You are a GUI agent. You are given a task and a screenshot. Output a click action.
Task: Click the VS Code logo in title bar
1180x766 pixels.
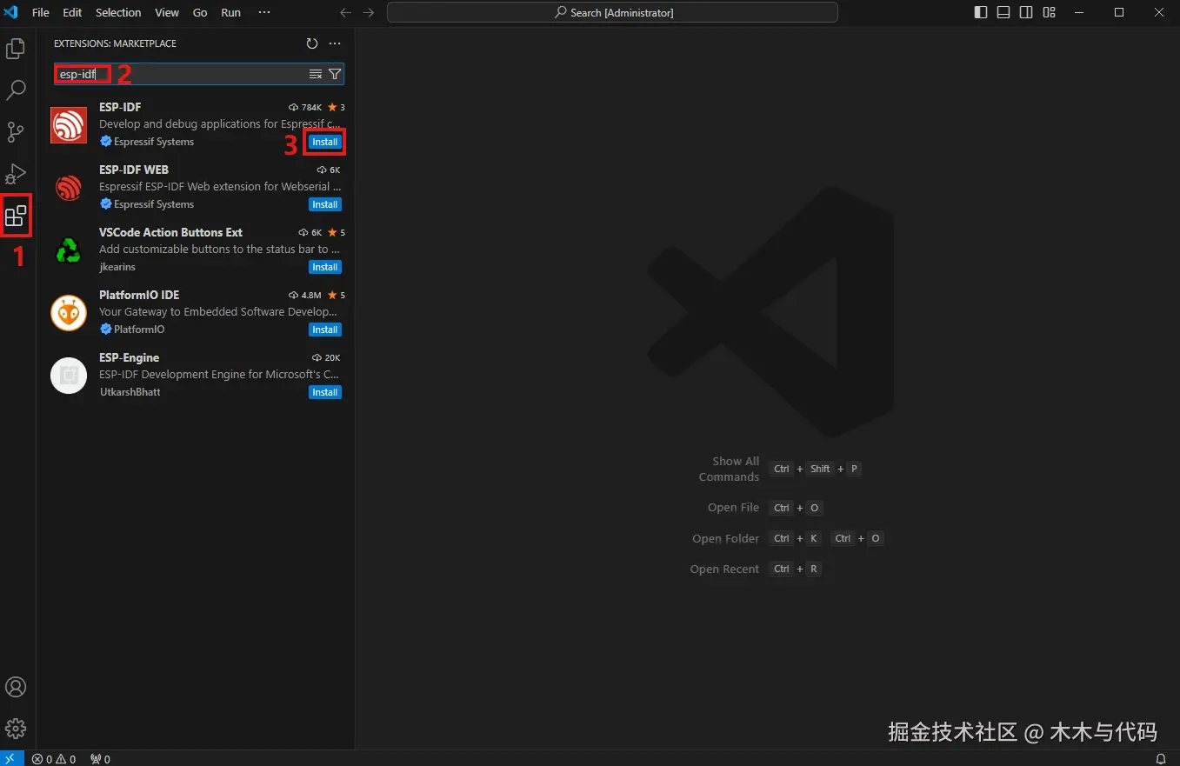click(11, 12)
